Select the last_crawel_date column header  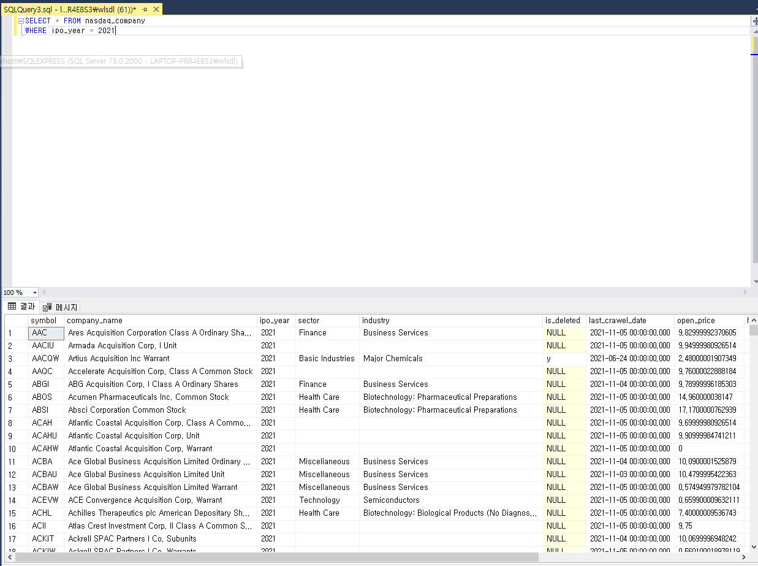631,320
